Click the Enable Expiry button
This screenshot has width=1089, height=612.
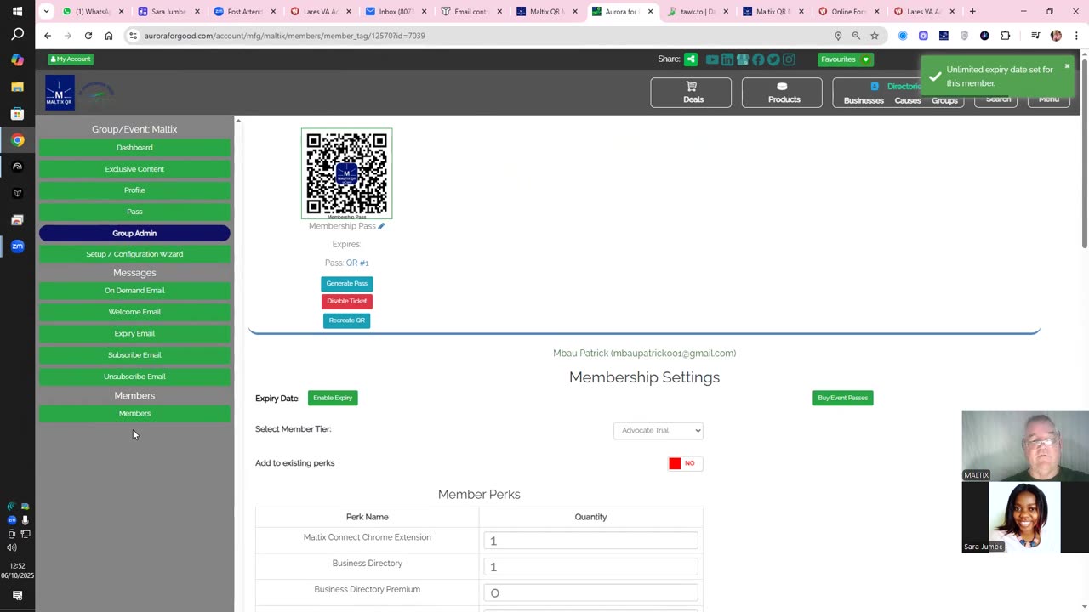pos(333,398)
